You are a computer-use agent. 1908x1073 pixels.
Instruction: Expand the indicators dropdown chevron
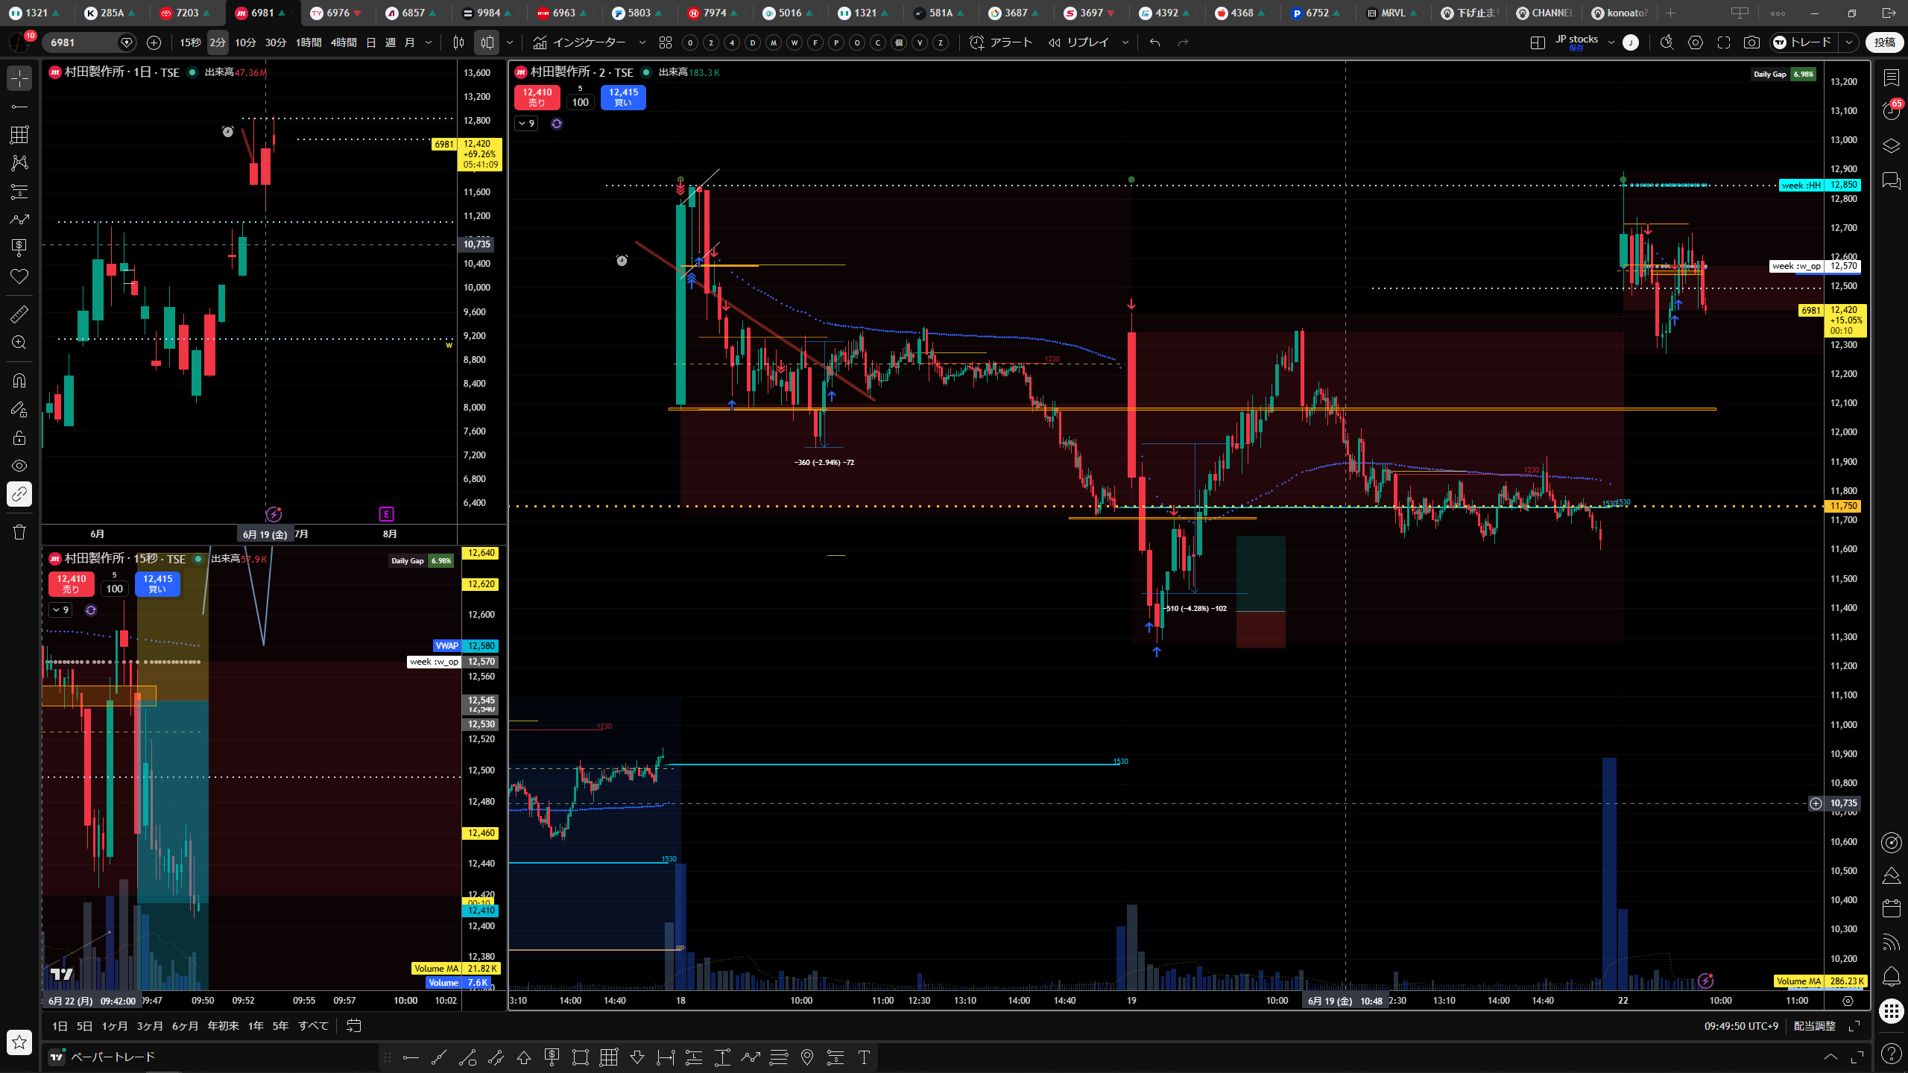[642, 42]
